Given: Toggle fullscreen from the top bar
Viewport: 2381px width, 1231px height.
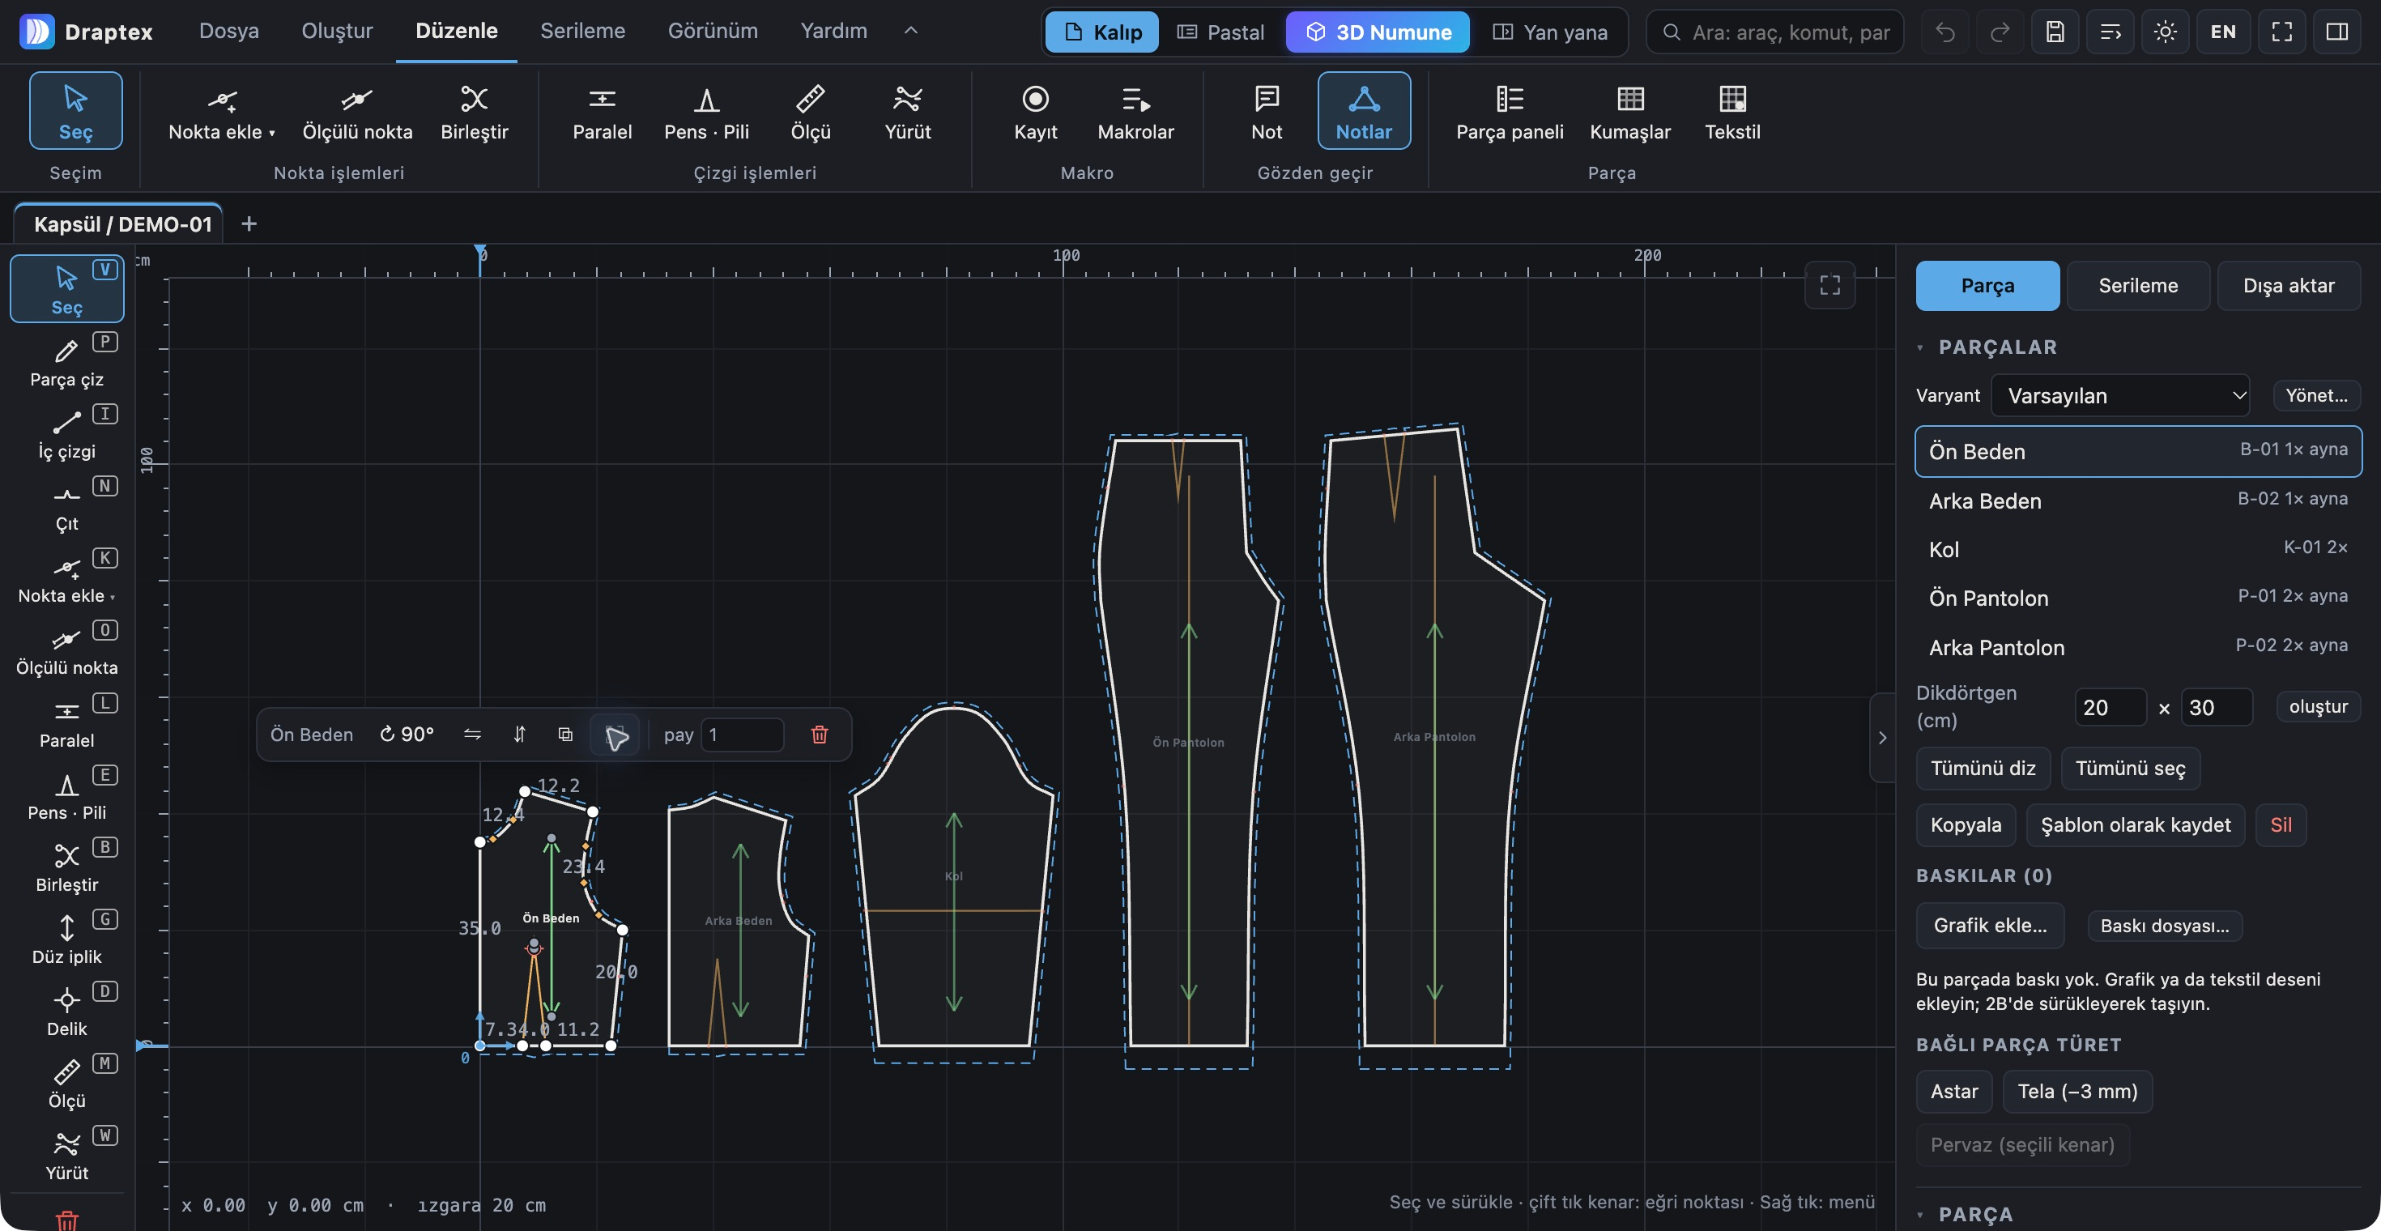Looking at the screenshot, I should pos(2281,32).
